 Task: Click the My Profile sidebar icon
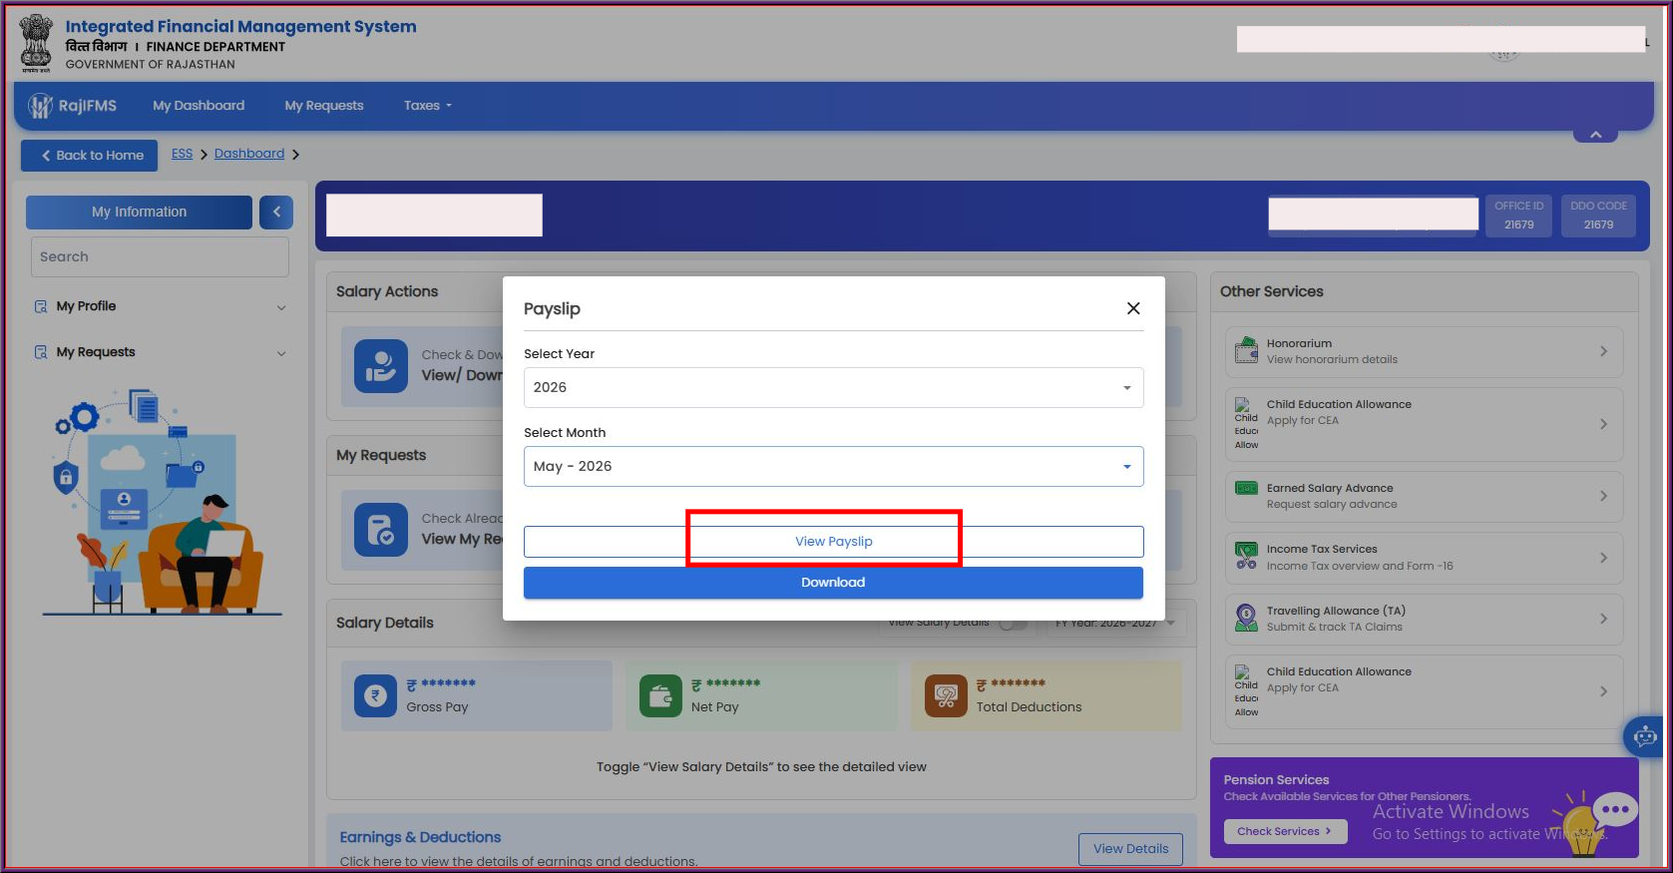pos(41,306)
